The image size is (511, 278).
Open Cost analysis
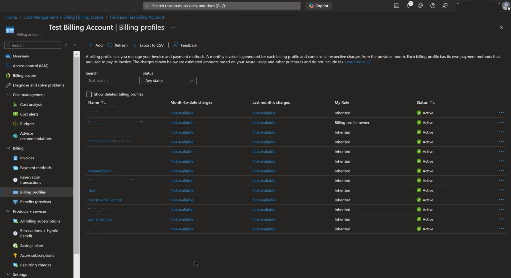(x=31, y=105)
